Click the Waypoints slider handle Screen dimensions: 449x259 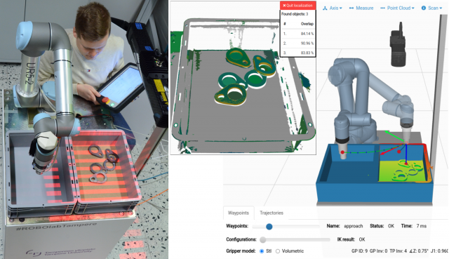pyautogui.click(x=269, y=227)
